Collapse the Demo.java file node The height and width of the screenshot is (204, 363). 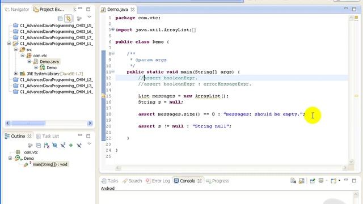click(29, 62)
